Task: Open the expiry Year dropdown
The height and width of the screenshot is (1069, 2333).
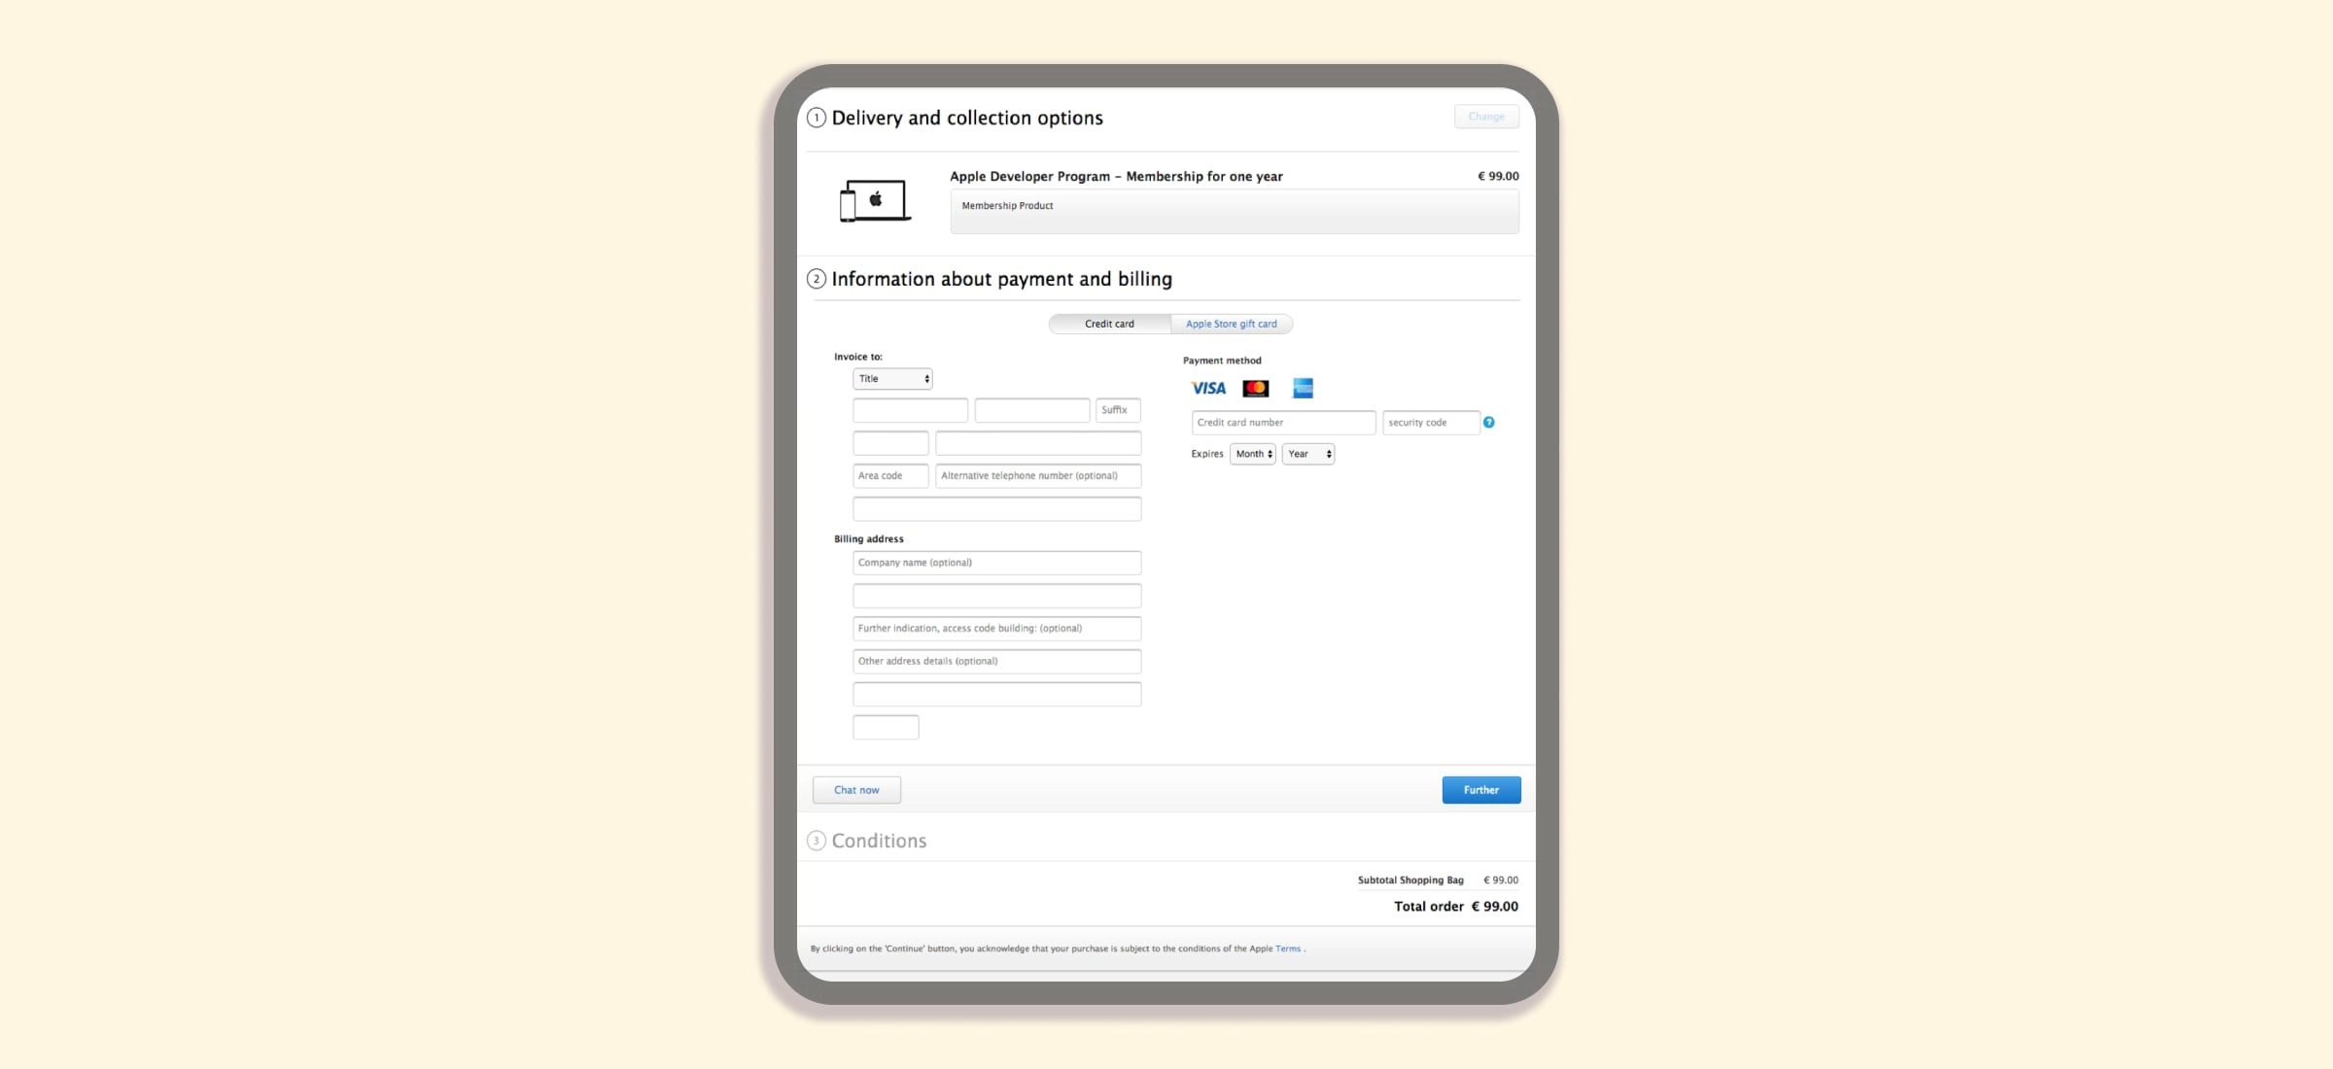Action: [1307, 454]
